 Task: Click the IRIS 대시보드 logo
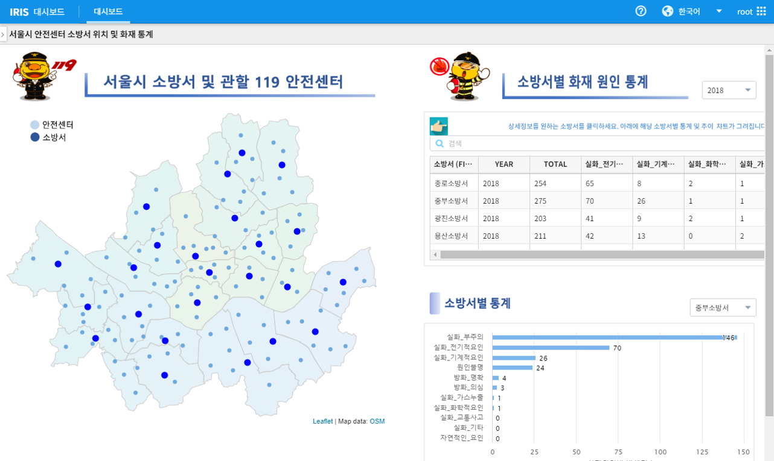[x=37, y=11]
